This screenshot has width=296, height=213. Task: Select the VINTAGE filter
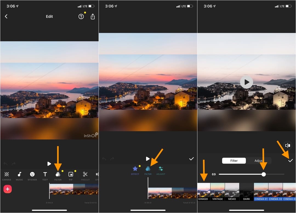pyautogui.click(x=217, y=192)
